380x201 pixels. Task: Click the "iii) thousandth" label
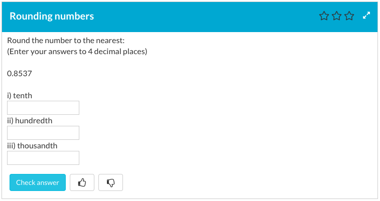[x=32, y=145]
